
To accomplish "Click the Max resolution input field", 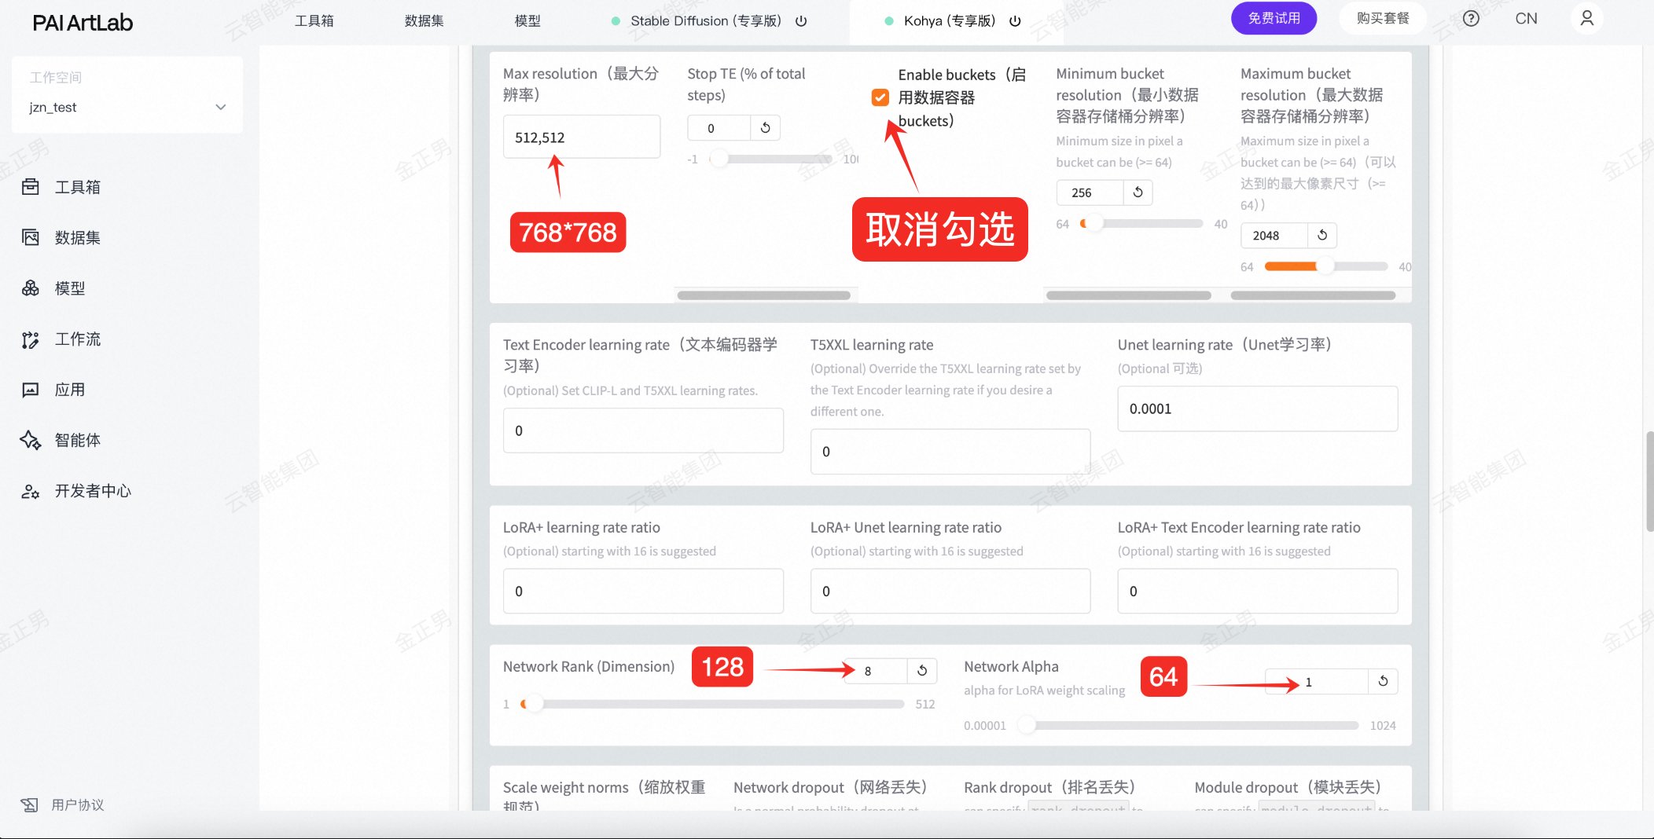I will click(x=582, y=137).
